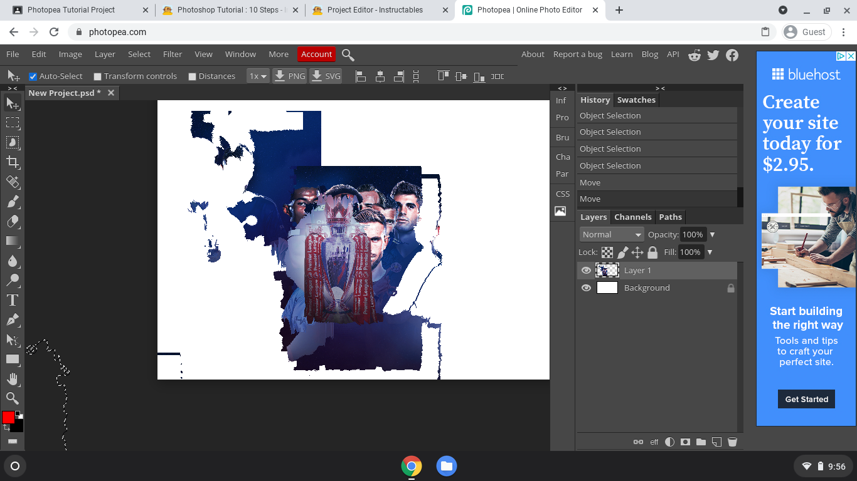This screenshot has height=481, width=857.
Task: Click the red foreground color swatch
Action: click(8, 418)
